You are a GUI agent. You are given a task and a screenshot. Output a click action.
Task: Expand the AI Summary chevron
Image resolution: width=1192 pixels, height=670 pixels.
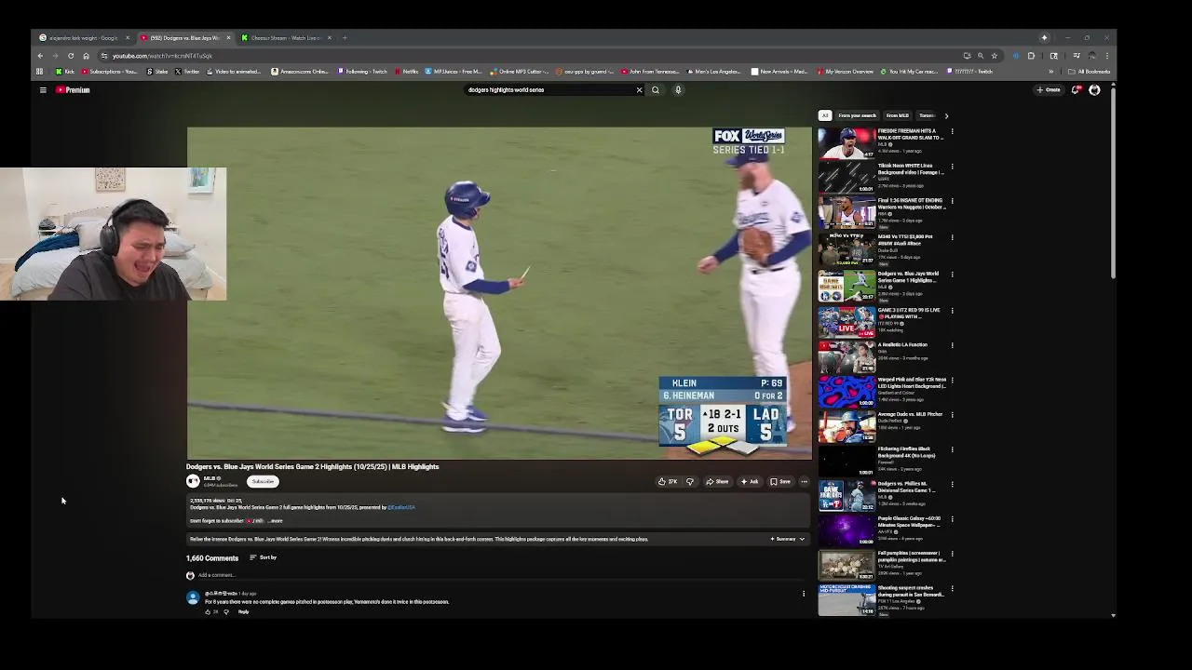pyautogui.click(x=802, y=539)
